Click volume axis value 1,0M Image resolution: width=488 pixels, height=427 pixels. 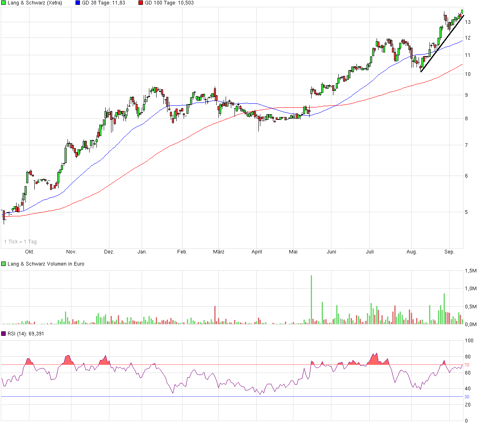[471, 289]
